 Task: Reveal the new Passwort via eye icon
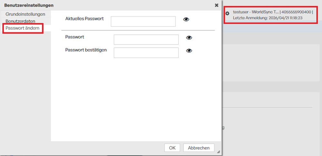tap(189, 38)
